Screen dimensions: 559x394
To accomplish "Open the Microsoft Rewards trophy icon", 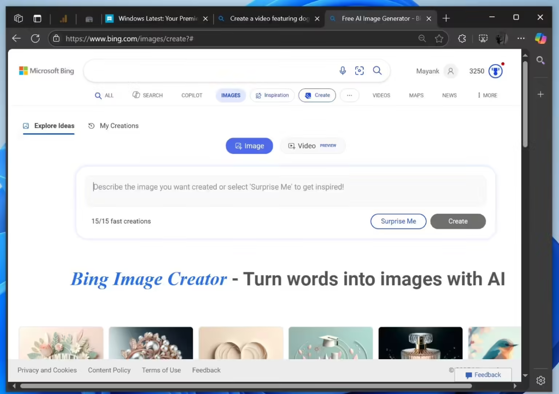I will 496,71.
